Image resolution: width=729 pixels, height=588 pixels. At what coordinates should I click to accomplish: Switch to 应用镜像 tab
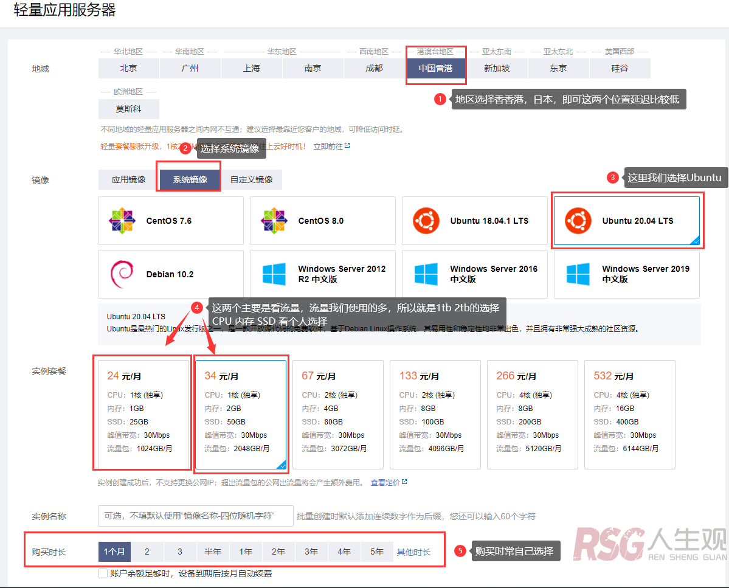[129, 179]
